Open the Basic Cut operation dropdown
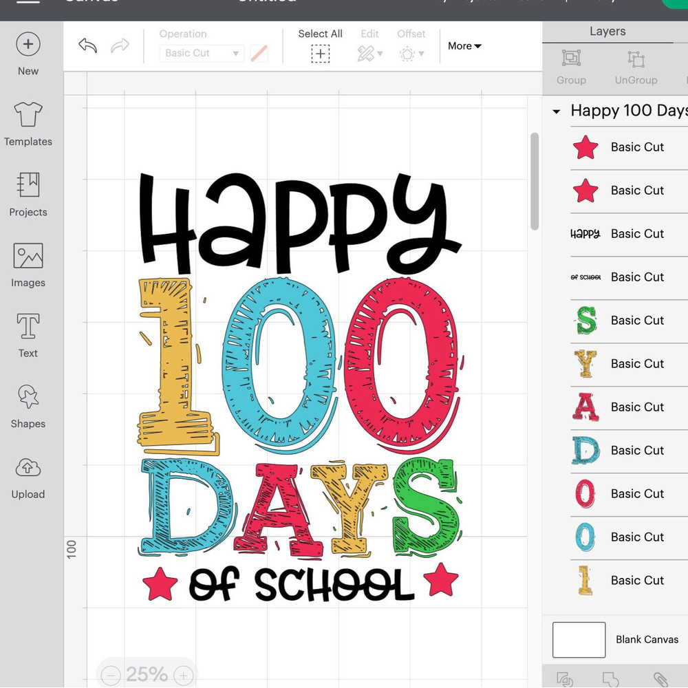 tap(201, 53)
